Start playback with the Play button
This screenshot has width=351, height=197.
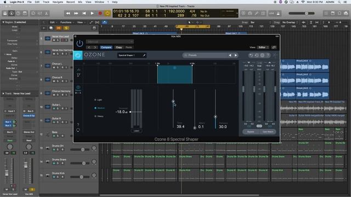(x=92, y=13)
